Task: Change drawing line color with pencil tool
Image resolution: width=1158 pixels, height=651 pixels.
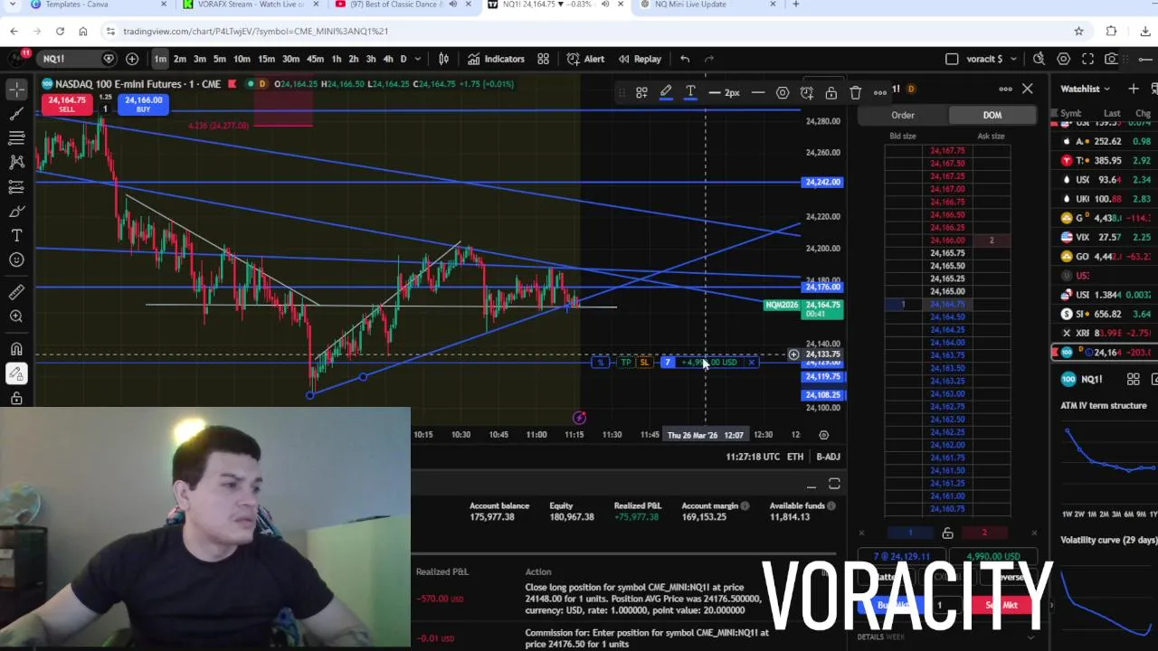Action: click(666, 92)
